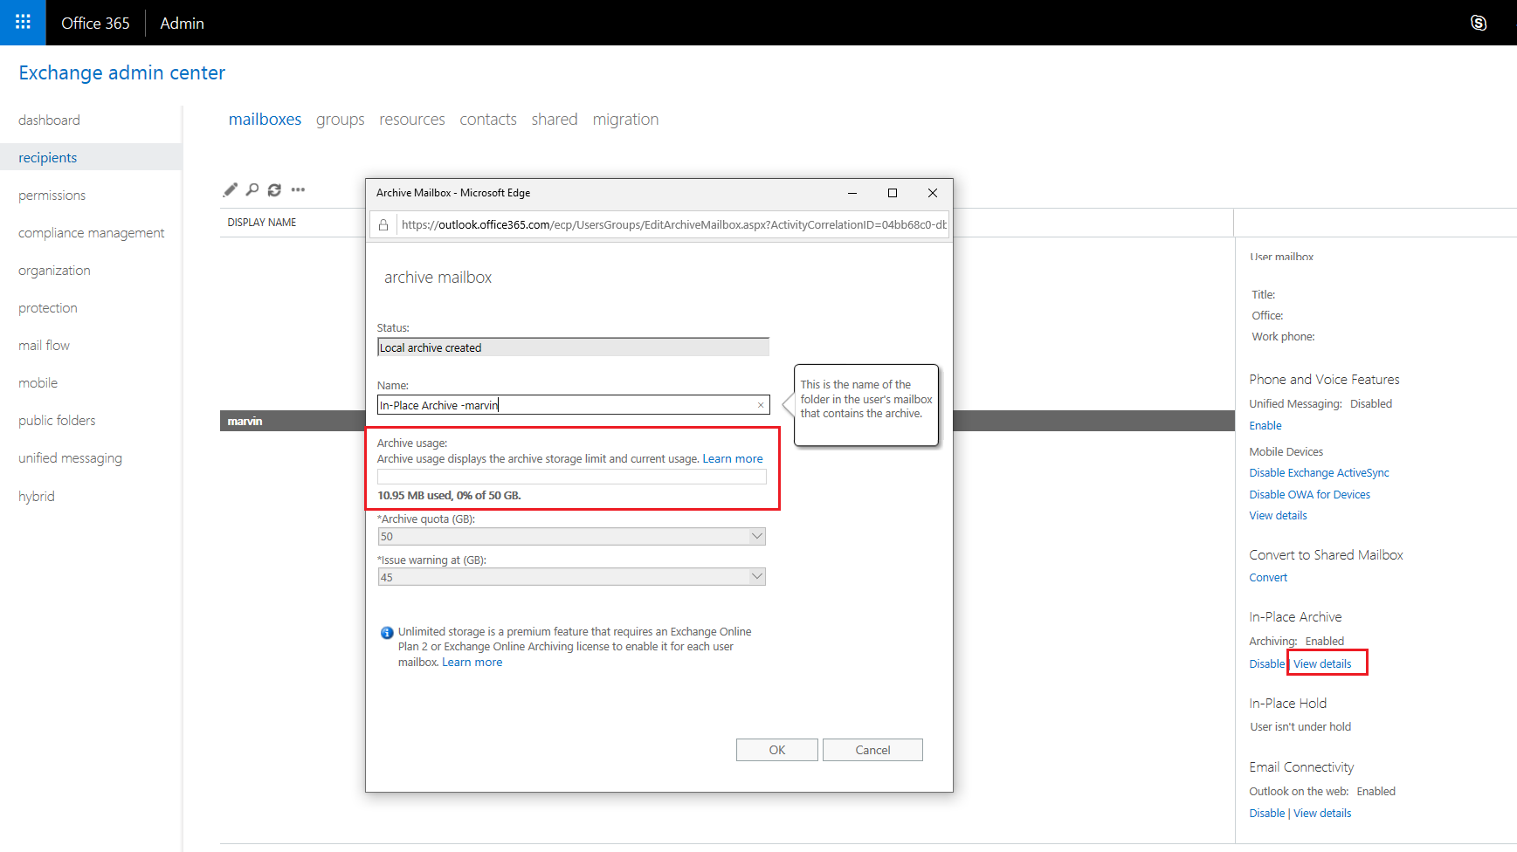Open Skype from the top bar

pyautogui.click(x=1478, y=23)
